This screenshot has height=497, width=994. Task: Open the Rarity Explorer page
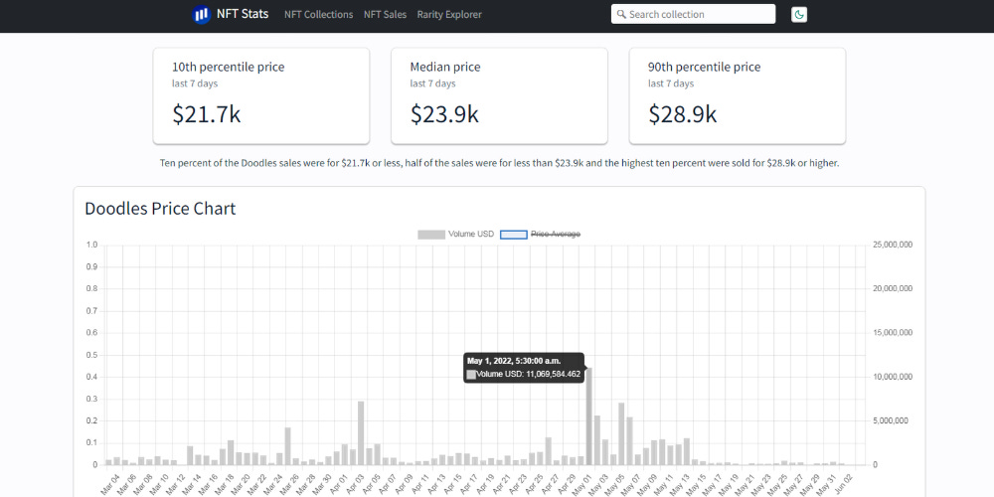click(449, 14)
